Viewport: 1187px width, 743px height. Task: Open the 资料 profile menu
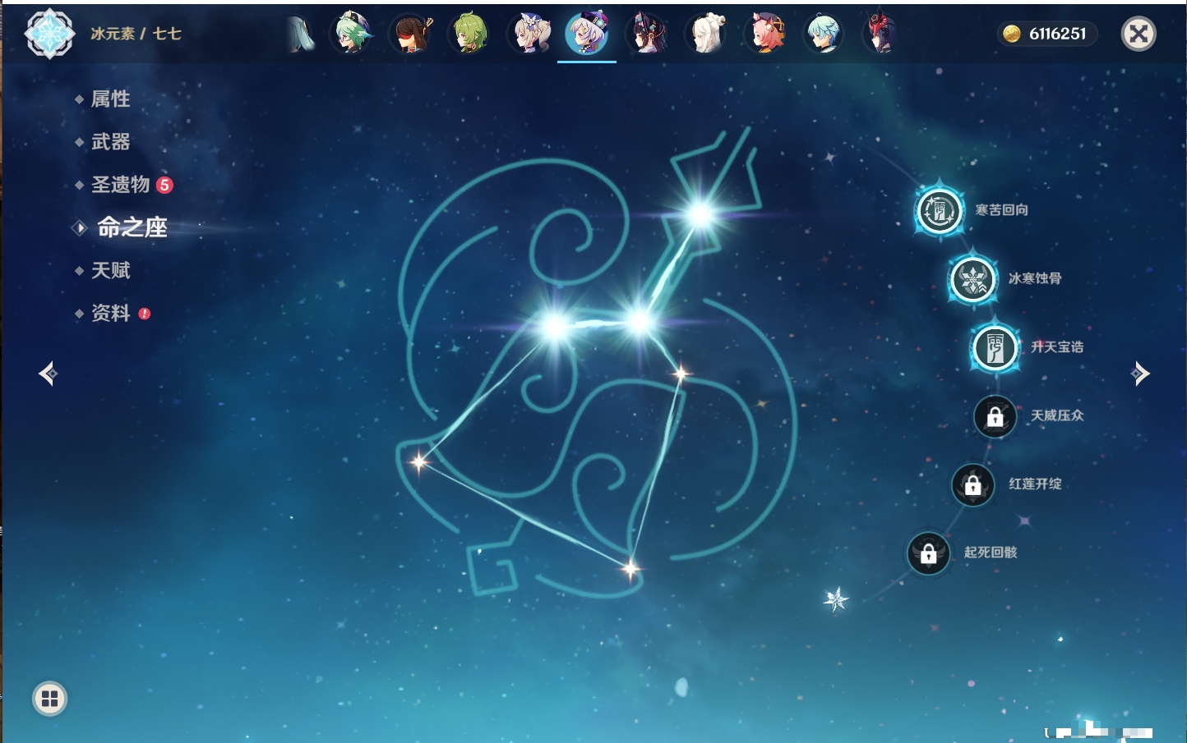pyautogui.click(x=110, y=313)
